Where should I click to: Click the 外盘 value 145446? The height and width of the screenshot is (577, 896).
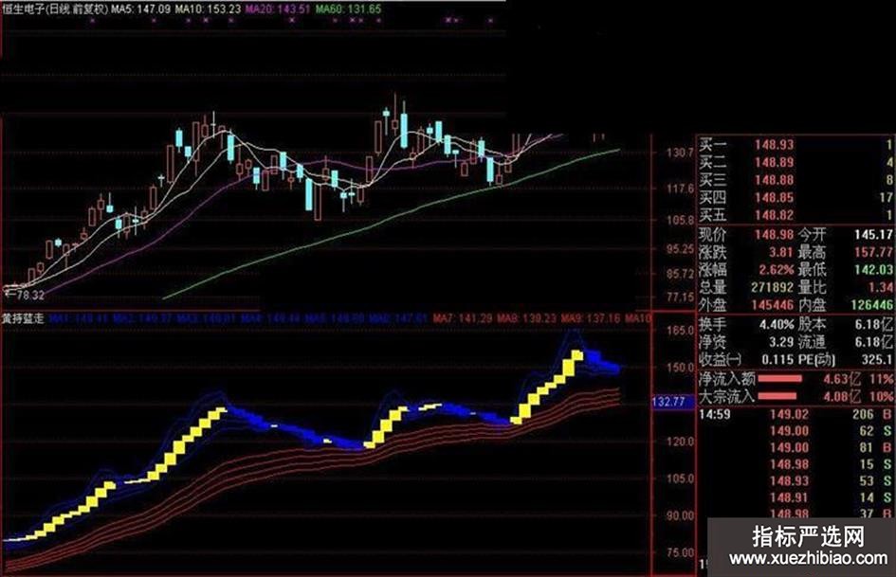[x=772, y=305]
